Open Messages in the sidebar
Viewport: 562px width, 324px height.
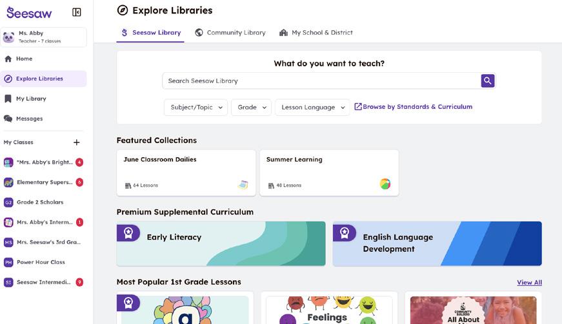[43, 119]
